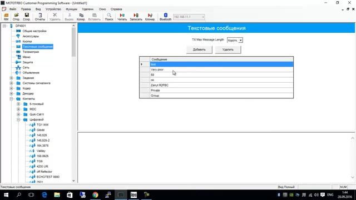The height and width of the screenshot is (200, 356).
Task: Click the Сообщение column header
Action: click(x=221, y=59)
